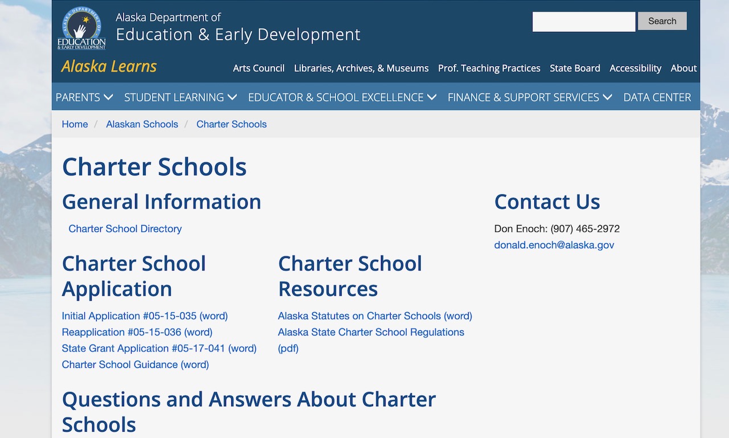Open Alaska Statutes on Charter Schools document
The image size is (729, 438).
(x=375, y=316)
